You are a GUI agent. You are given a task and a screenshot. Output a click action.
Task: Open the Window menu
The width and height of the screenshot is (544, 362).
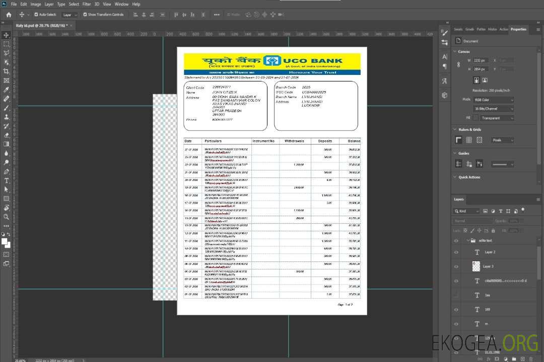[x=121, y=4]
